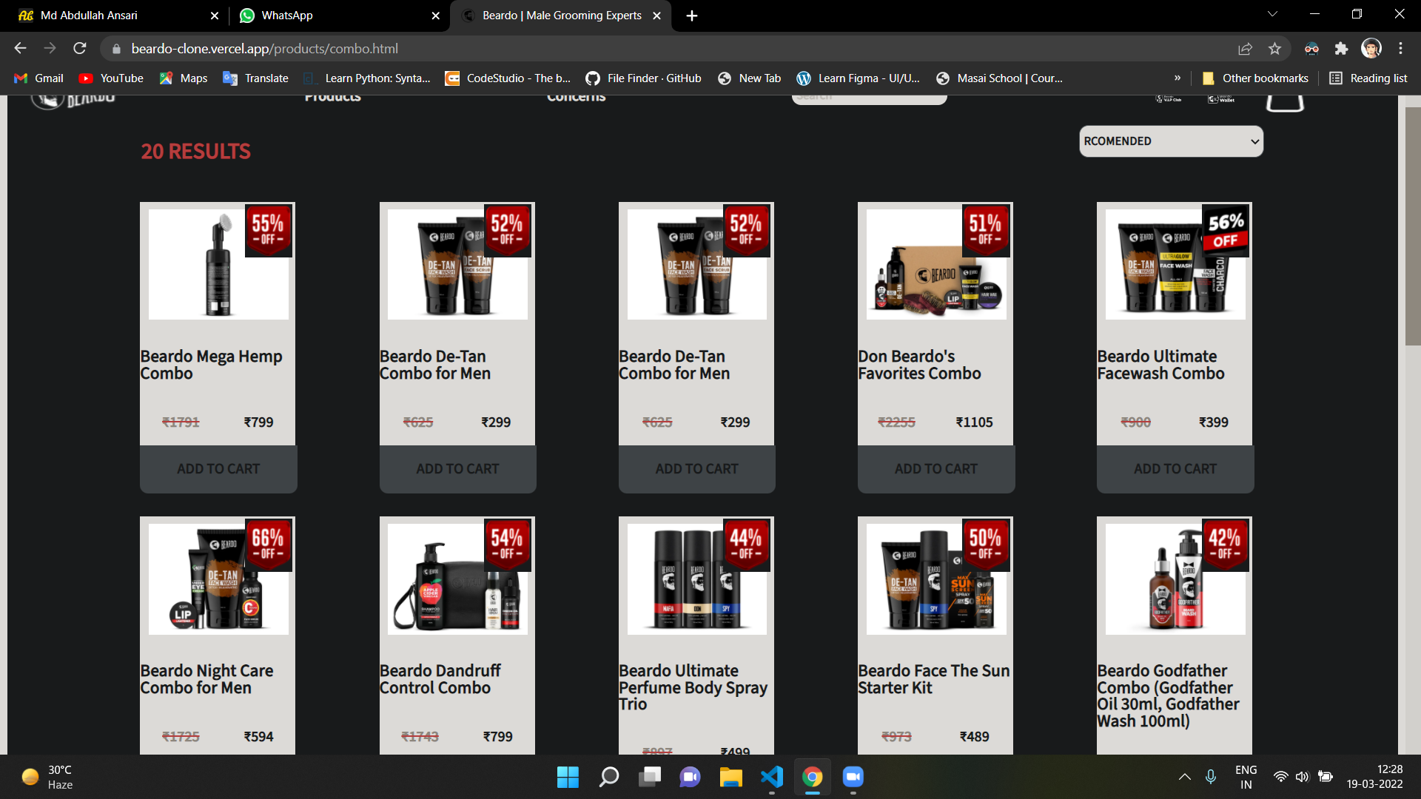Open Beardo Night Care Combo product image
Viewport: 1421px width, 799px height.
218,579
